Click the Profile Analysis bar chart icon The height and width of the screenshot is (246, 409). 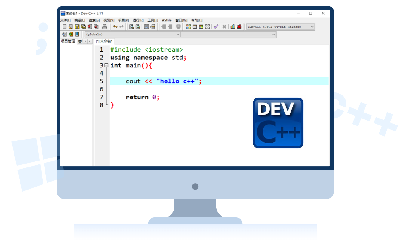tap(233, 27)
